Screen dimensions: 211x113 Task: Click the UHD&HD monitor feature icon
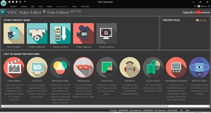pyautogui.click(x=37, y=67)
